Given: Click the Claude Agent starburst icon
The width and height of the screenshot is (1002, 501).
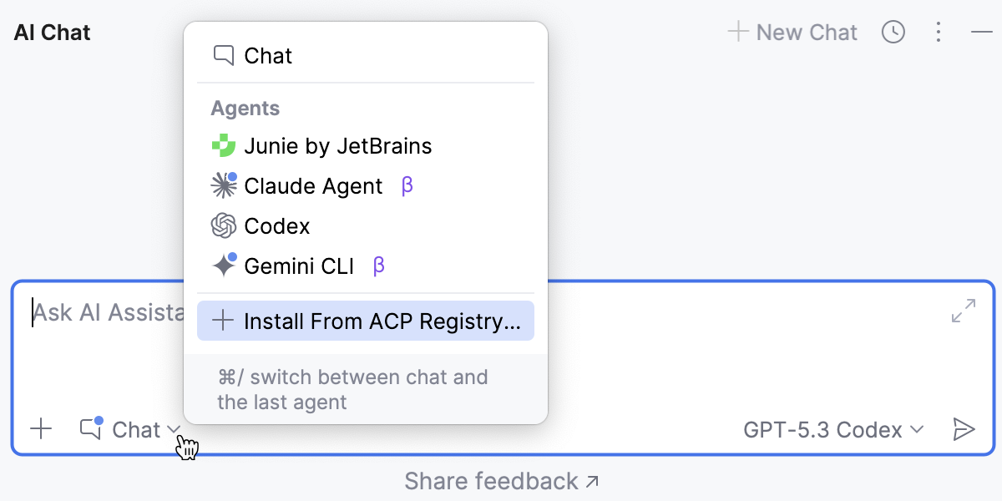Looking at the screenshot, I should click(224, 185).
